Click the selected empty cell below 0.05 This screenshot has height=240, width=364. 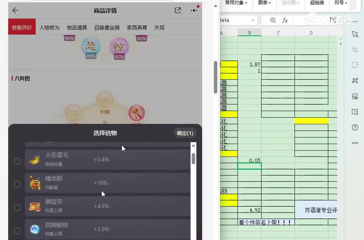(x=249, y=166)
